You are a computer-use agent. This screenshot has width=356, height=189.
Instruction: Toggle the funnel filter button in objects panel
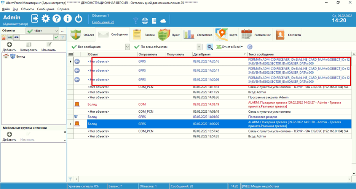[x=63, y=38]
